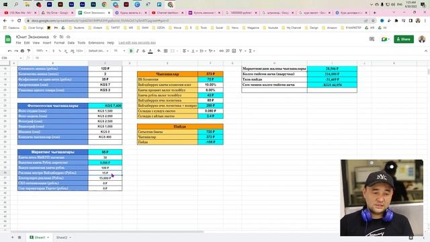Image resolution: width=430 pixels, height=242 pixels.
Task: Redo the action in Sheets toolbar
Action: [16, 51]
